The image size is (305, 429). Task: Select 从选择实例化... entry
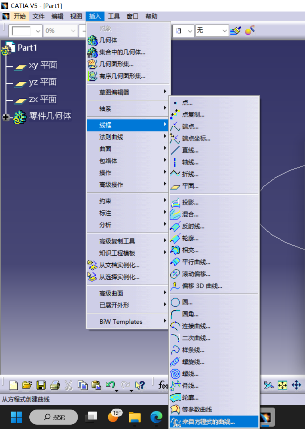[x=128, y=277]
